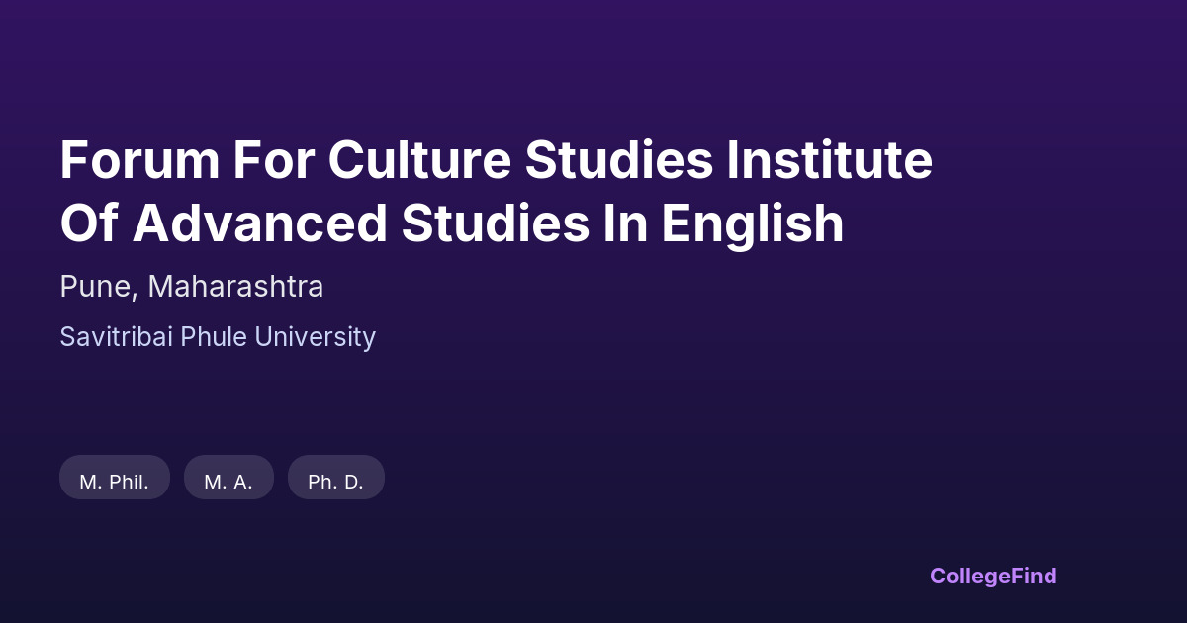
Task: Select the word "Maharashtra" in the location line
Action: 235,287
